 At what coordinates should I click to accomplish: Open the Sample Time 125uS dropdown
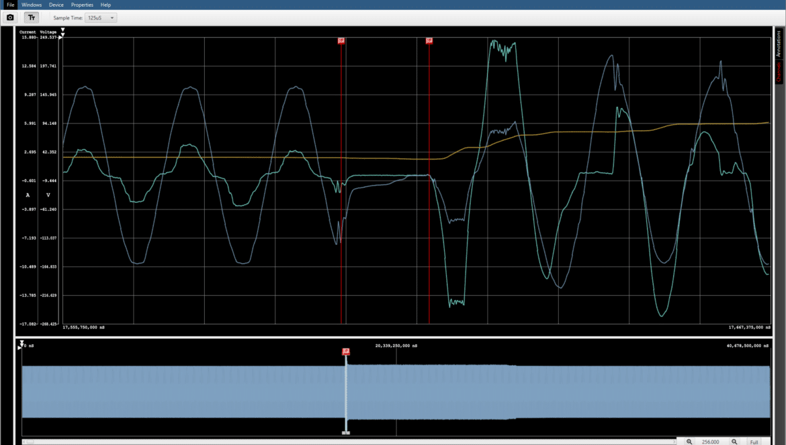pos(101,17)
